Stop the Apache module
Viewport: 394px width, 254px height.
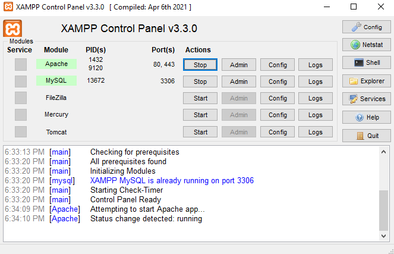tap(200, 65)
